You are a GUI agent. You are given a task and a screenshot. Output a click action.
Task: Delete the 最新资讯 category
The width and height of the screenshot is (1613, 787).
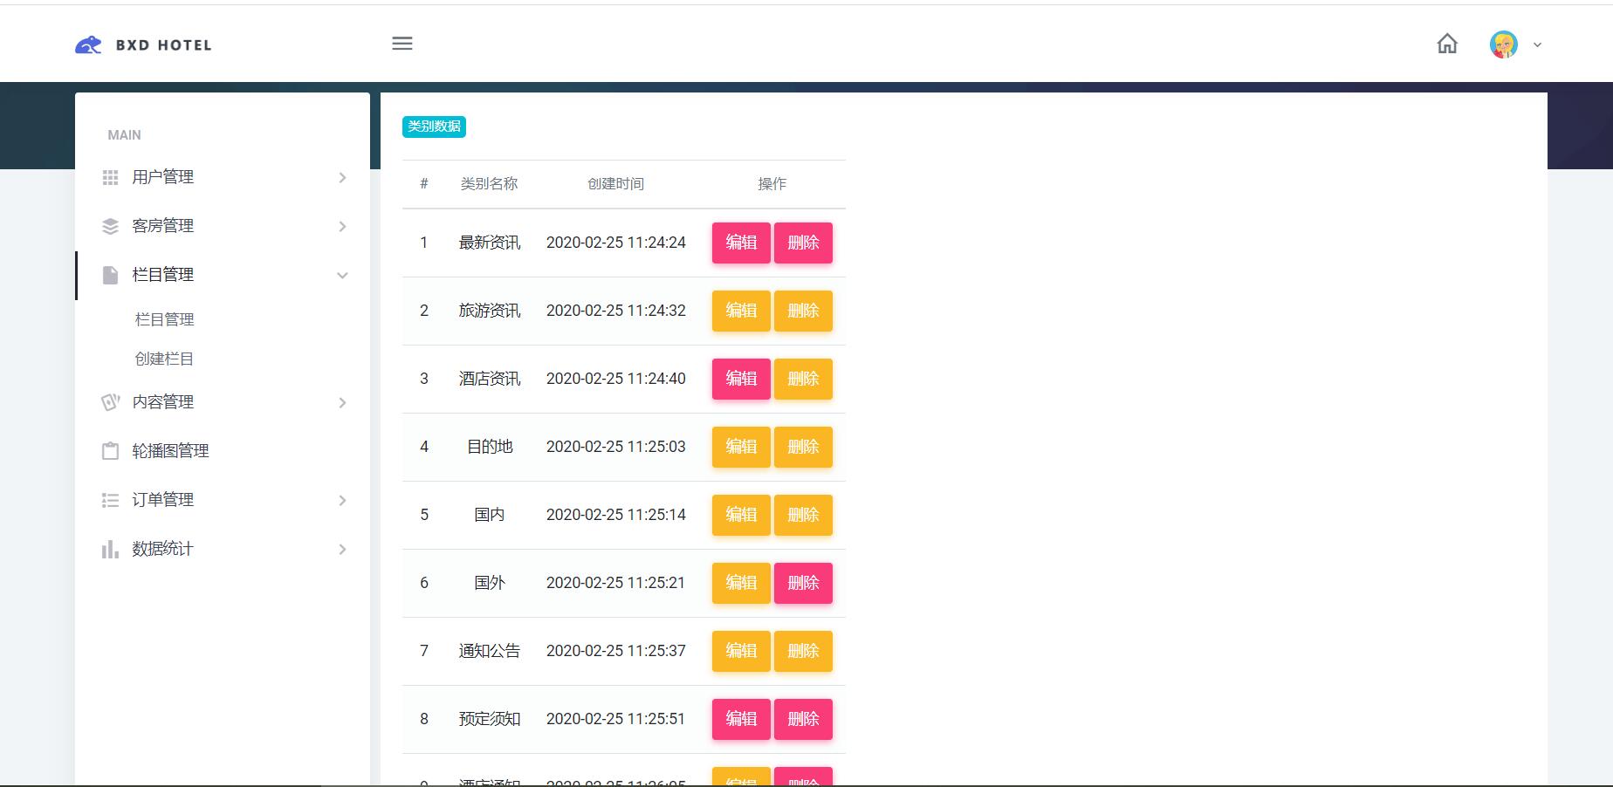pyautogui.click(x=803, y=243)
